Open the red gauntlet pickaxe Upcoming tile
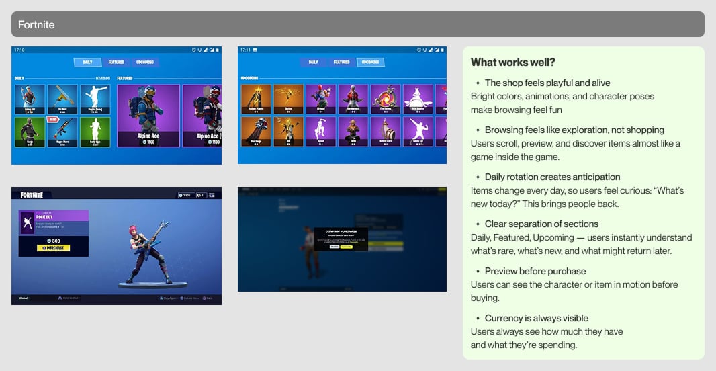Viewport: 716px width, 371px height. 256,132
